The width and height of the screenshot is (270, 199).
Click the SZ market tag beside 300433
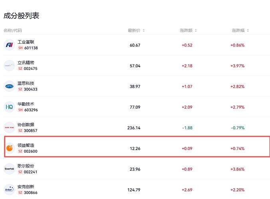click(x=20, y=89)
